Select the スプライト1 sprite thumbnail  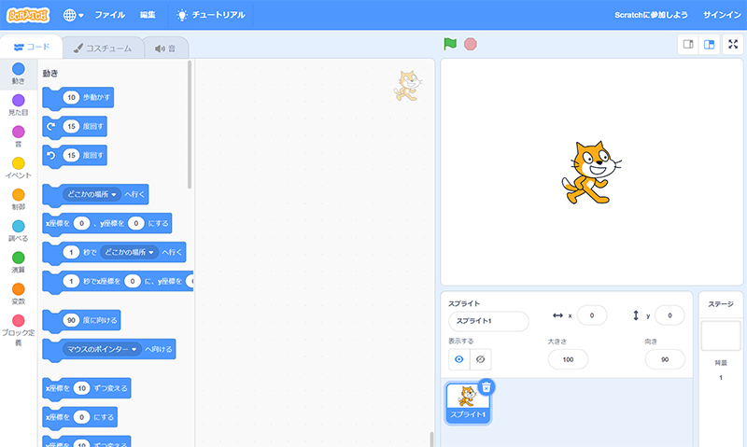(468, 403)
